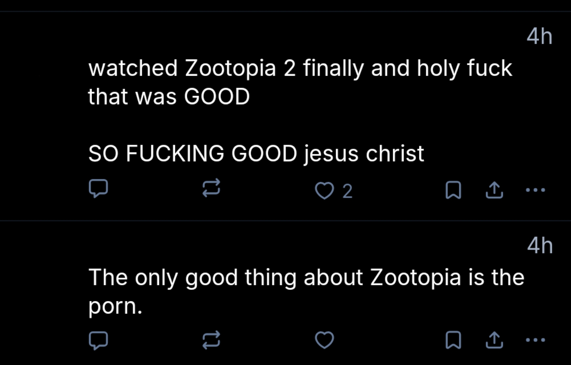This screenshot has width=571, height=365.
Task: Bookmark the Zootopia 2 post
Action: pos(453,190)
